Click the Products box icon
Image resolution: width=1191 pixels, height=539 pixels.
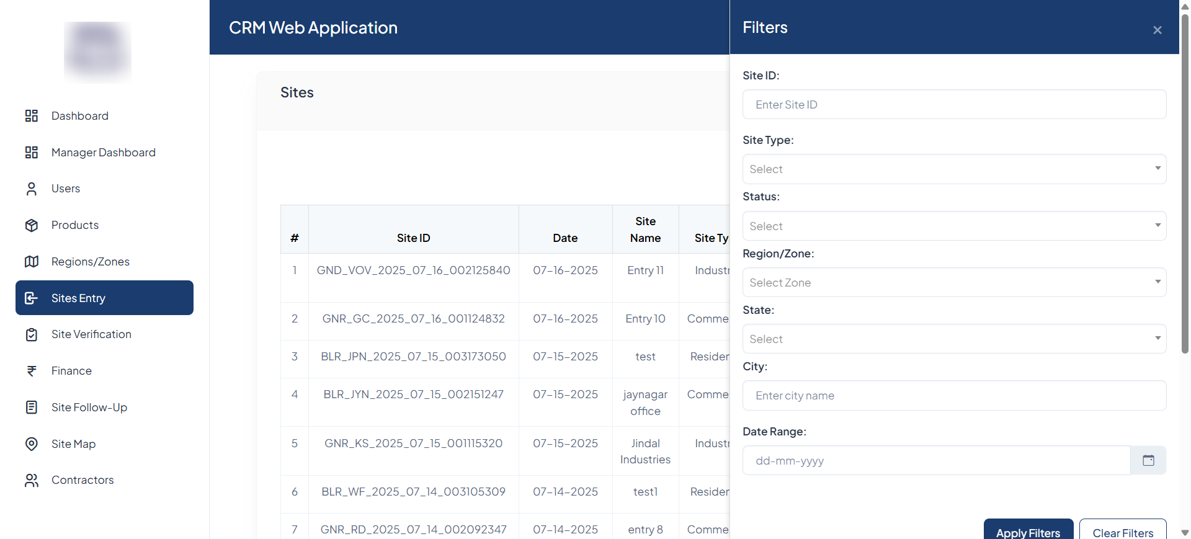click(x=32, y=225)
